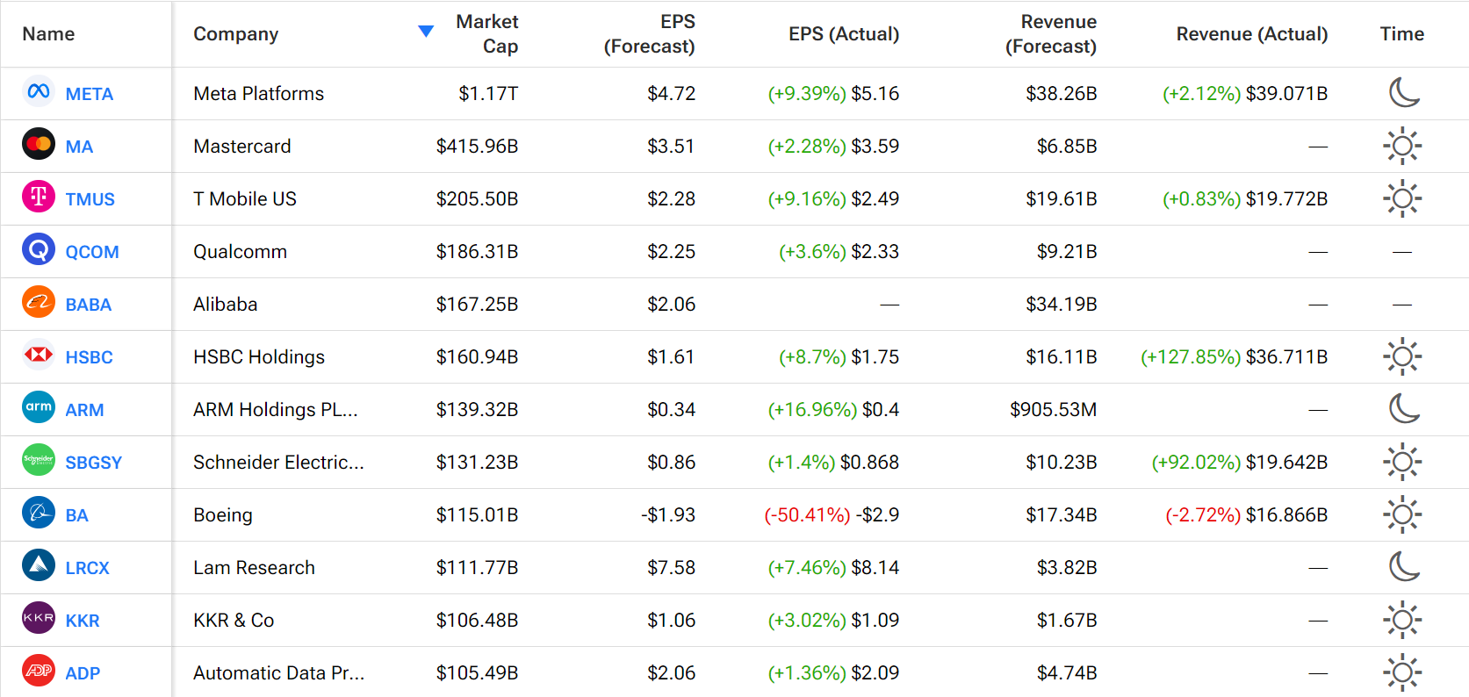This screenshot has width=1469, height=697.
Task: Click the sun icon in ADP row
Action: pyautogui.click(x=1402, y=672)
